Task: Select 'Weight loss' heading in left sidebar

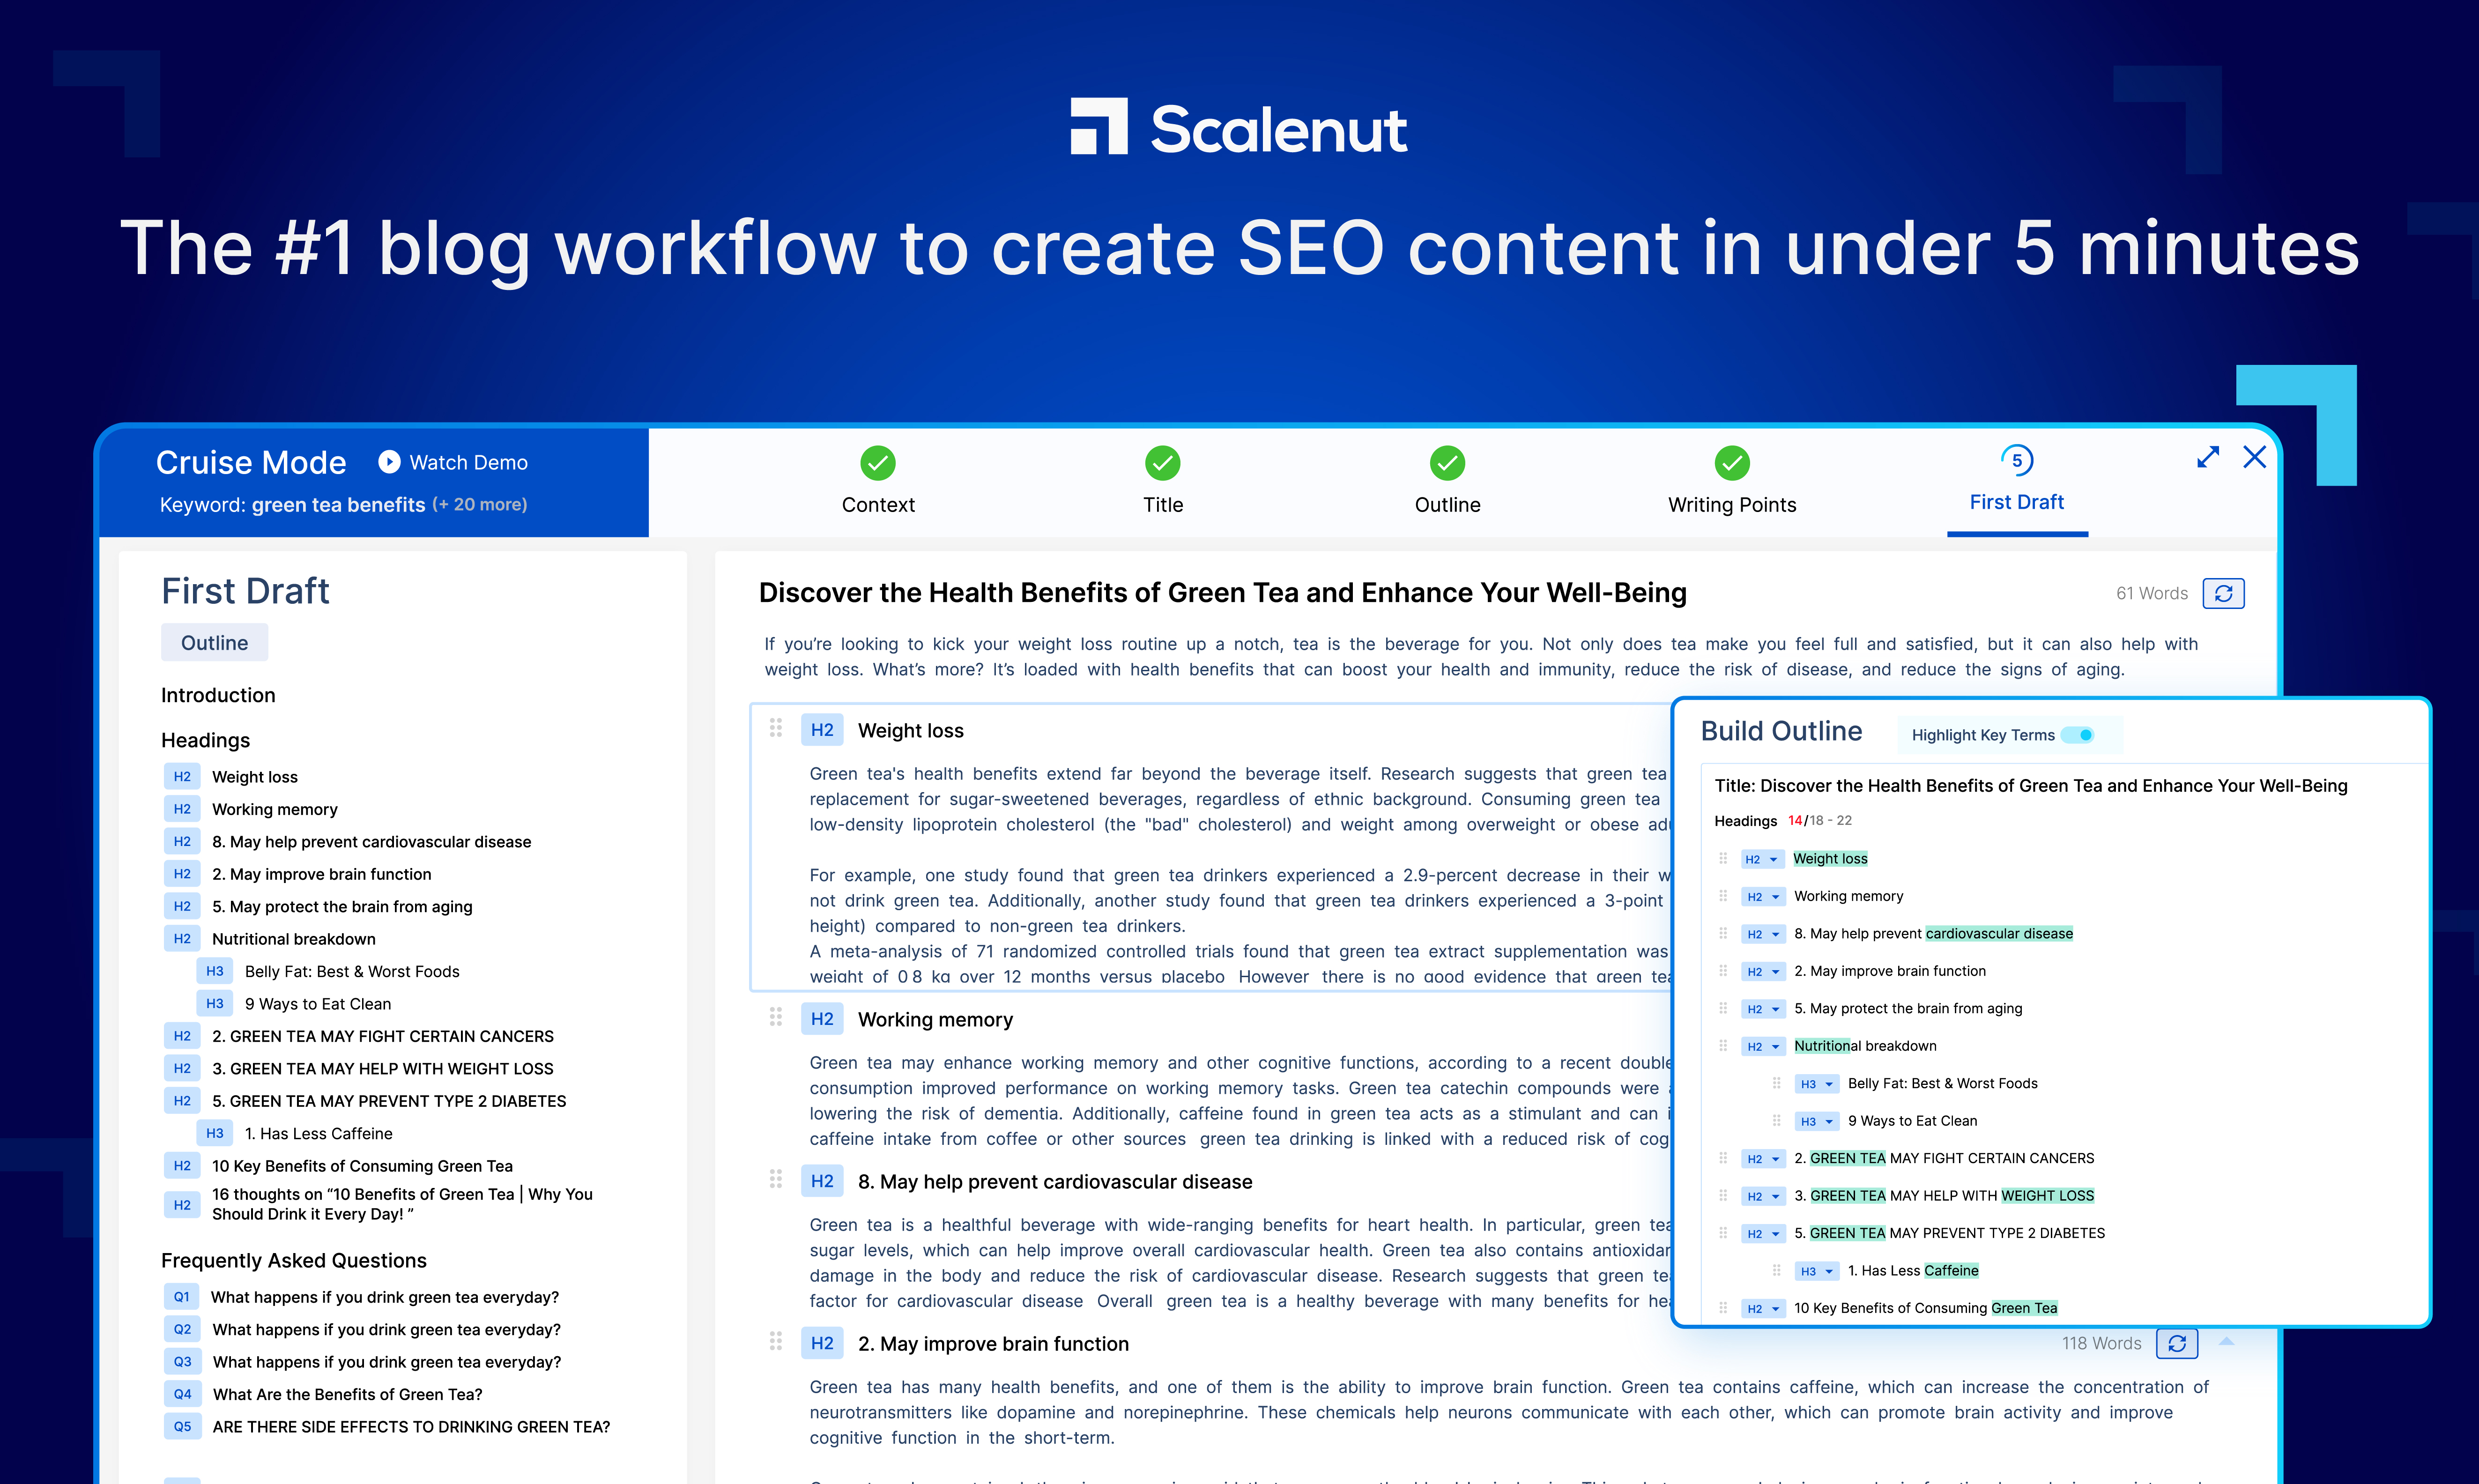Action: point(254,777)
